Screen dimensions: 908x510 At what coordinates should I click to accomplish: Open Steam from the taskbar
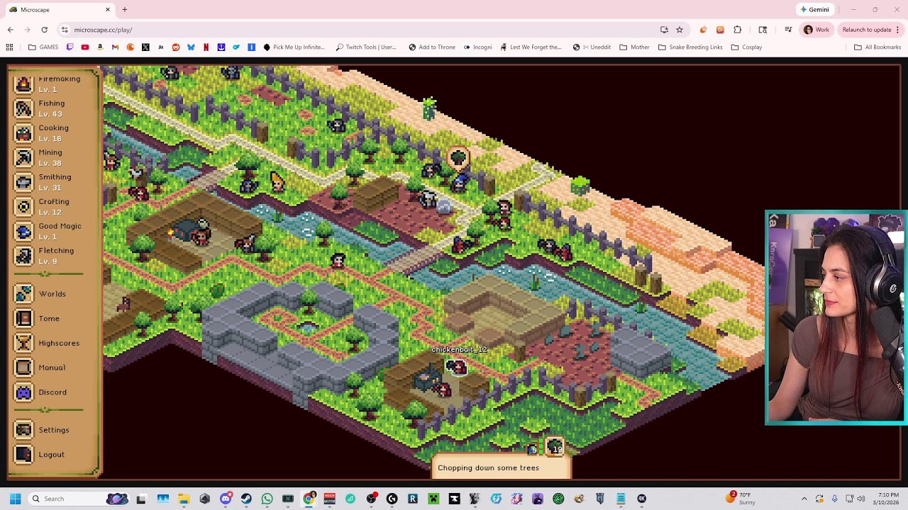point(246,499)
